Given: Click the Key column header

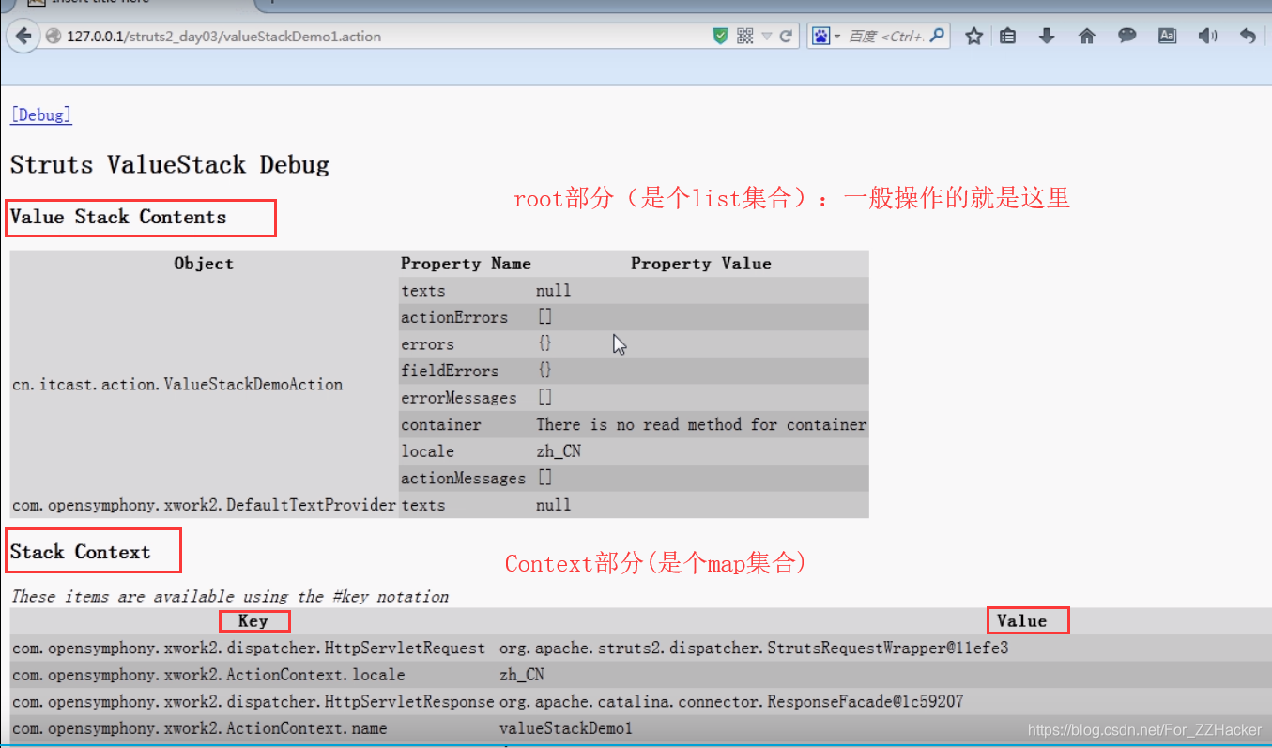Looking at the screenshot, I should click(253, 620).
